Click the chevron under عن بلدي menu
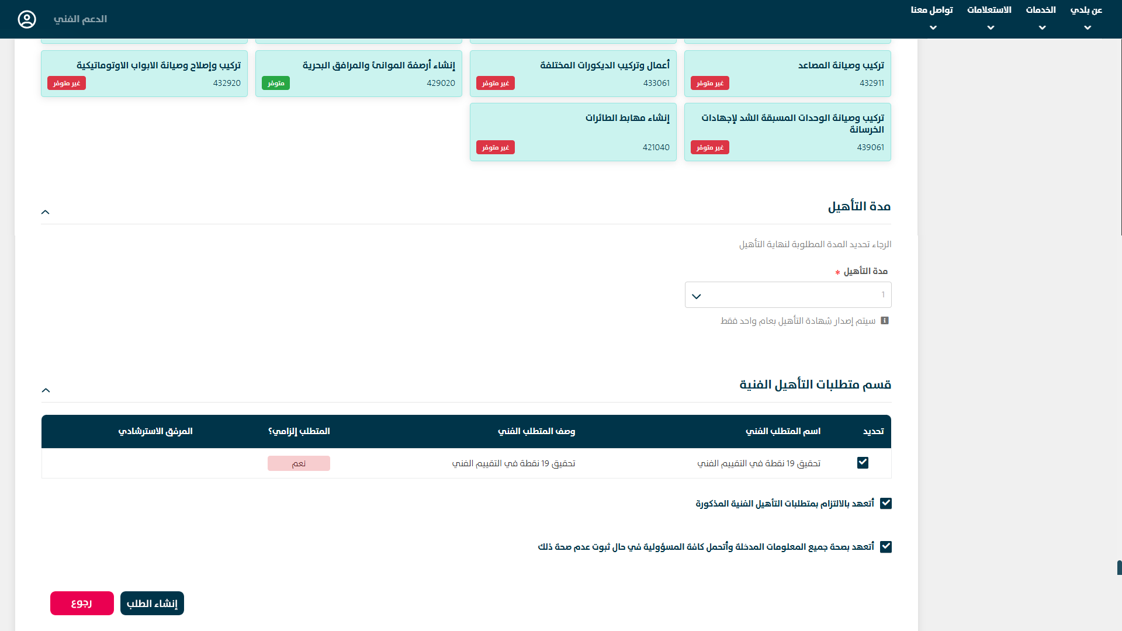This screenshot has height=631, width=1122. point(1087,27)
